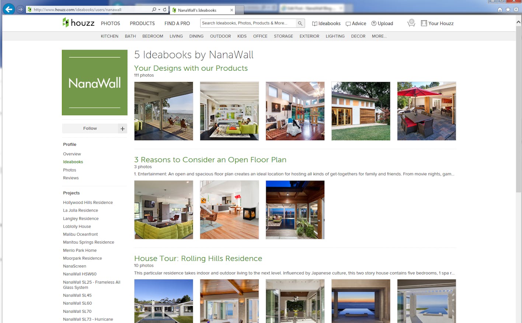Viewport: 522px width, 323px height.
Task: Select the BEDROOM category
Action: click(x=153, y=36)
